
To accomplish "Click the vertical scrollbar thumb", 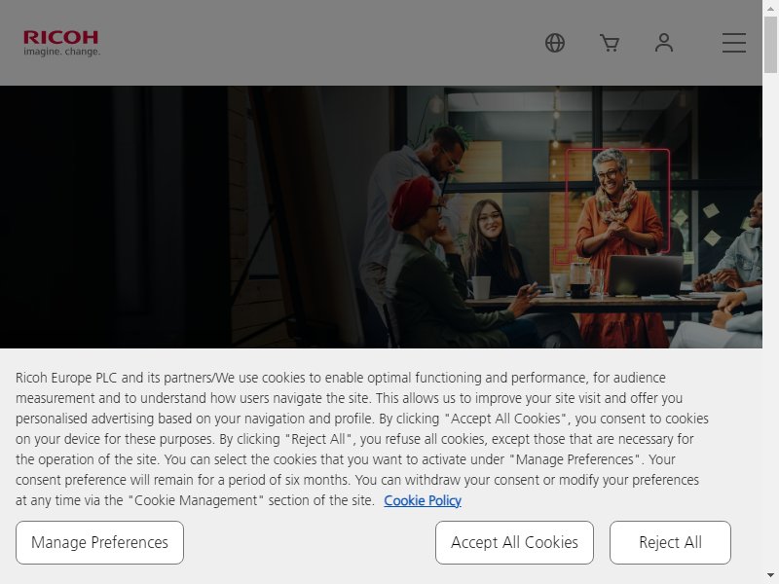I will (770, 45).
